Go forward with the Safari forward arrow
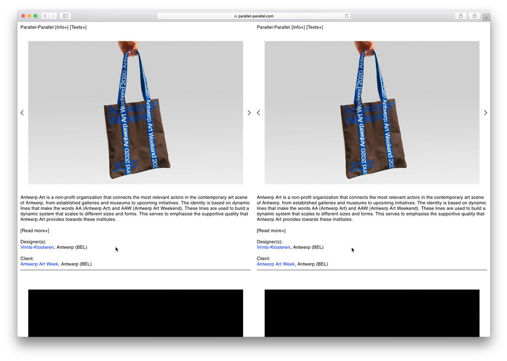This screenshot has height=361, width=507. 53,16
